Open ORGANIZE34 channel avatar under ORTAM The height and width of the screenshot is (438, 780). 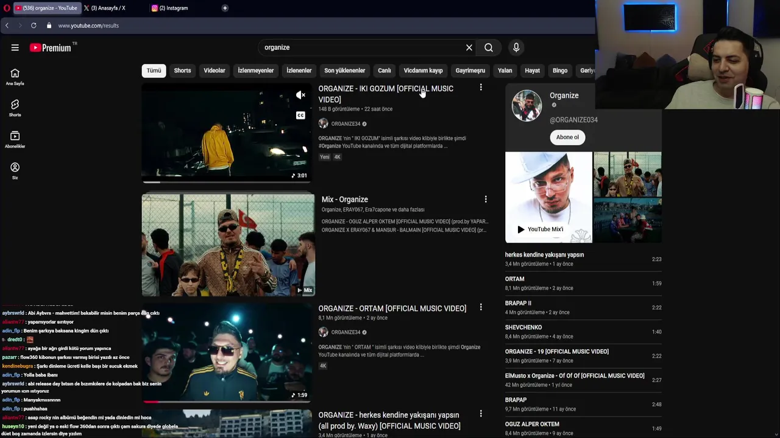point(324,332)
